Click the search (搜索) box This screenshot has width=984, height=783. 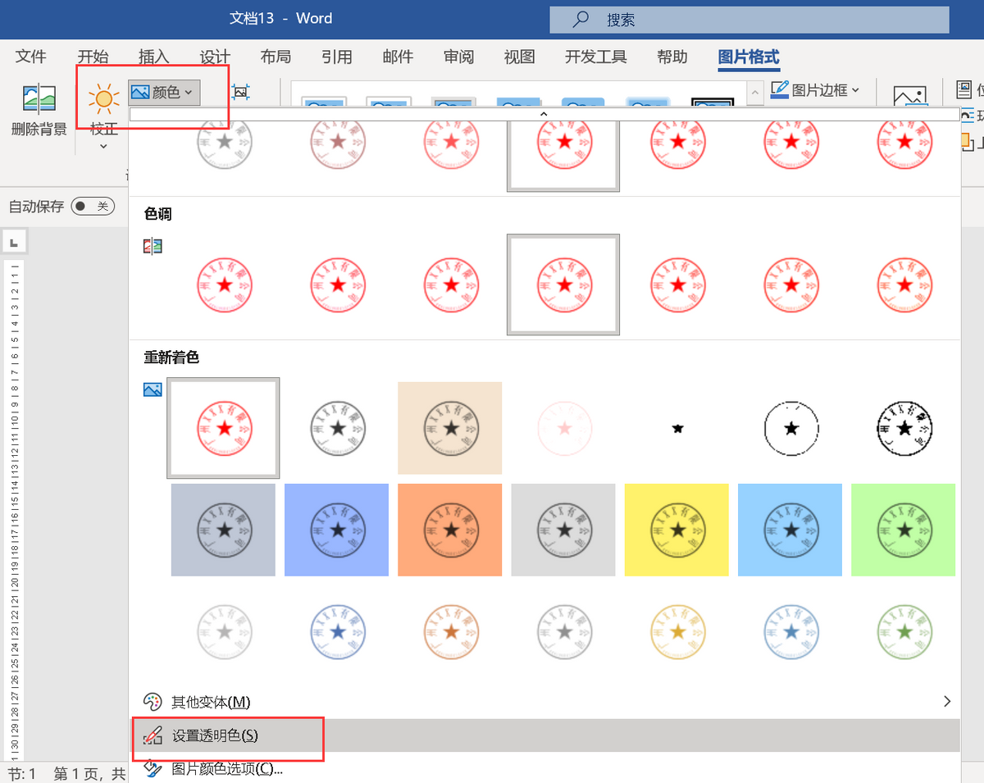click(x=749, y=20)
